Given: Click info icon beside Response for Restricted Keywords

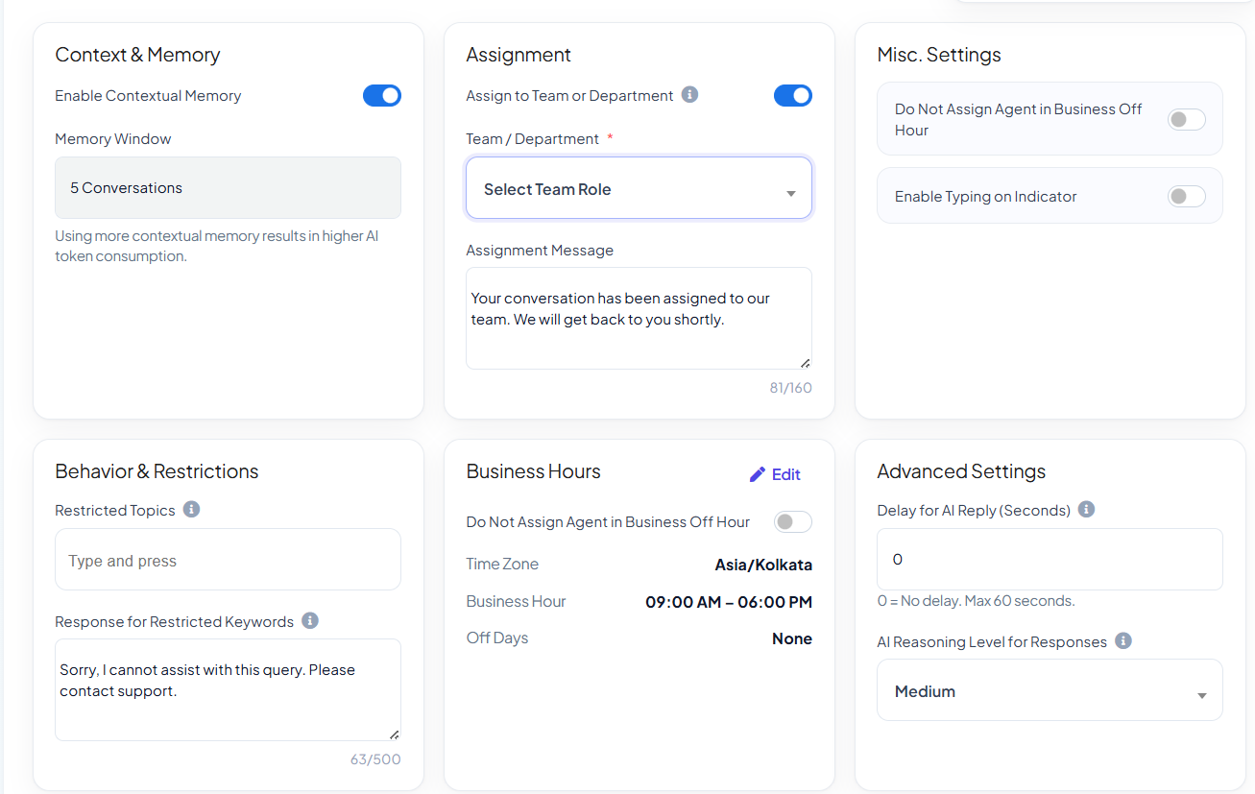Looking at the screenshot, I should [x=310, y=620].
